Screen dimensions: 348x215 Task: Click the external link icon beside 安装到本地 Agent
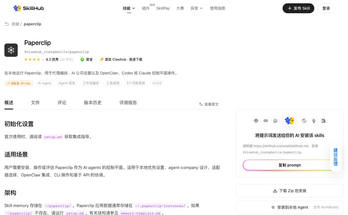click(x=273, y=207)
